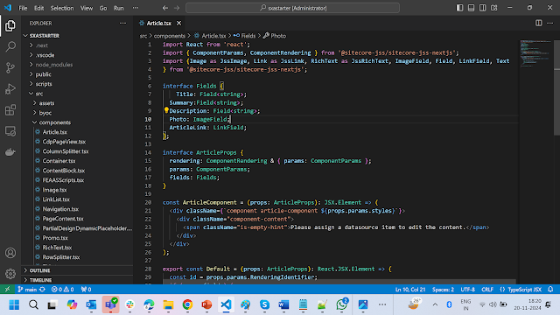560x315 pixels.
Task: Toggle the secondary side bar visibility
Action: click(483, 8)
